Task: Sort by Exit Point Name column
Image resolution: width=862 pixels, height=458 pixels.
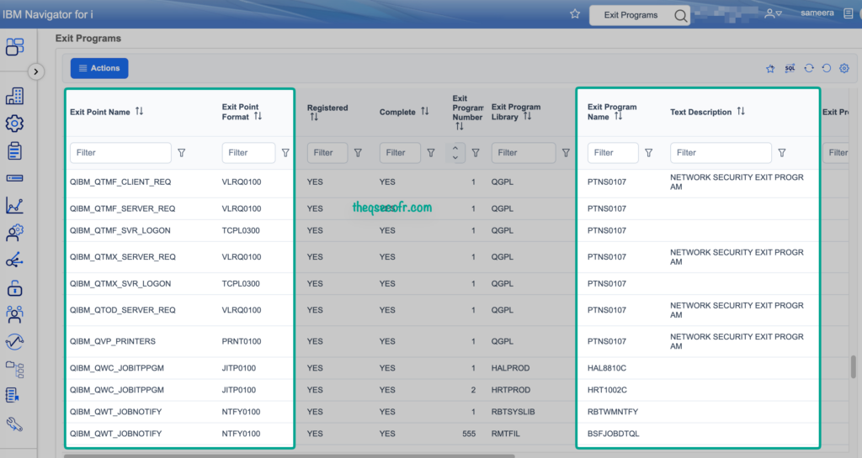Action: (140, 111)
